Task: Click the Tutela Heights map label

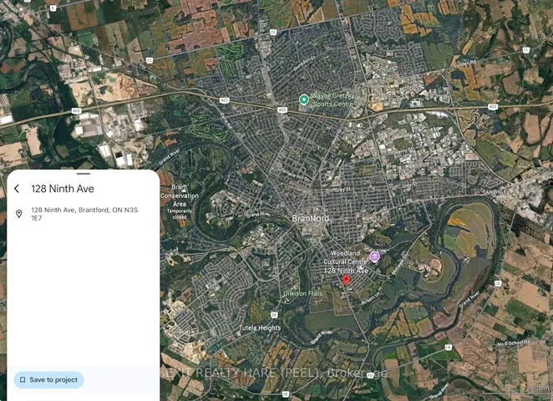Action: coord(260,327)
